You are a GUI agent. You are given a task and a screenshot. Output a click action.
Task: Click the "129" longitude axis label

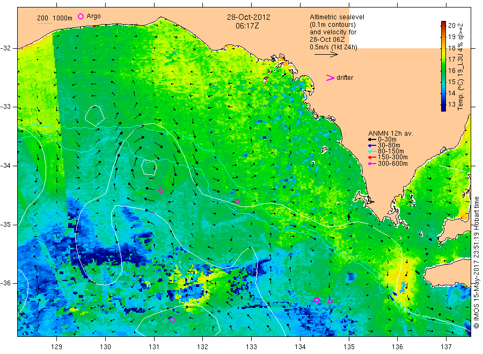coord(57,347)
